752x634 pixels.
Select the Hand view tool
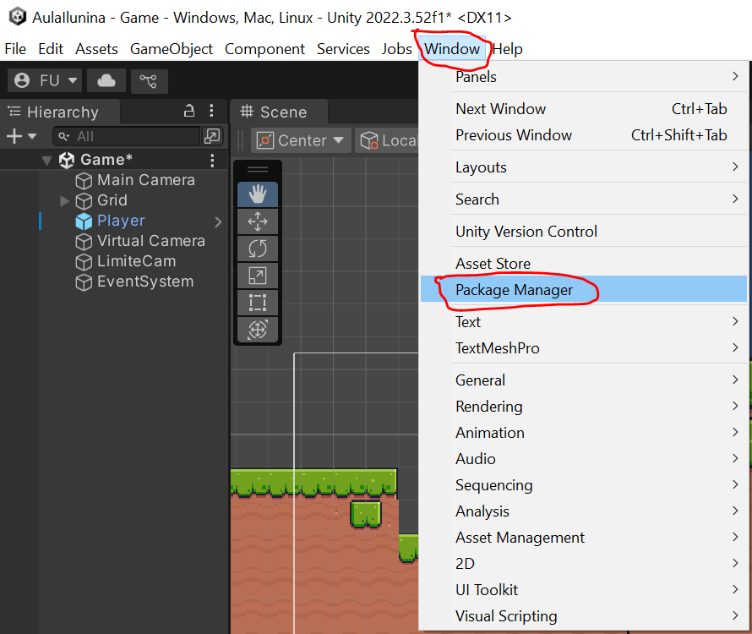(257, 194)
